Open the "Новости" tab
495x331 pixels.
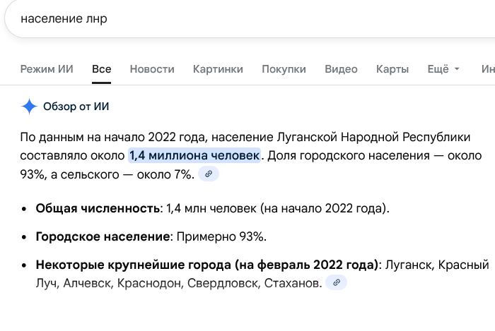[x=152, y=69]
